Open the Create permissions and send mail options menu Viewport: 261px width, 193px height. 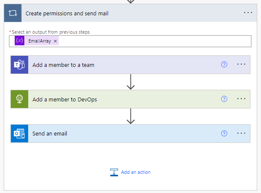[248, 13]
